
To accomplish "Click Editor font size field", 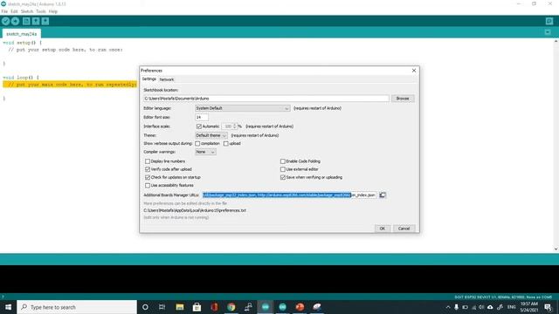I will coord(202,117).
